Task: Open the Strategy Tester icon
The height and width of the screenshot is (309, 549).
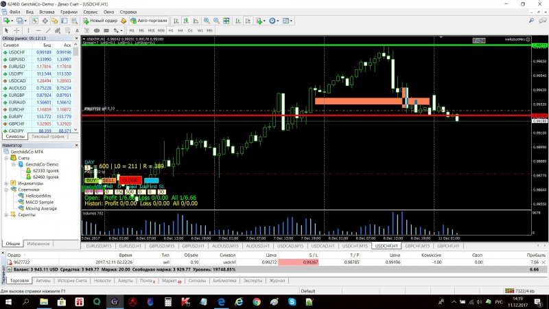Action: coord(74,21)
